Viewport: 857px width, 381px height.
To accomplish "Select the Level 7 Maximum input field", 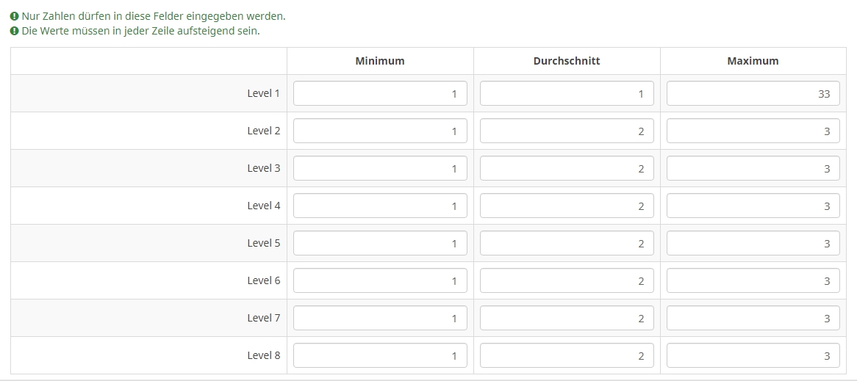I will click(x=753, y=318).
